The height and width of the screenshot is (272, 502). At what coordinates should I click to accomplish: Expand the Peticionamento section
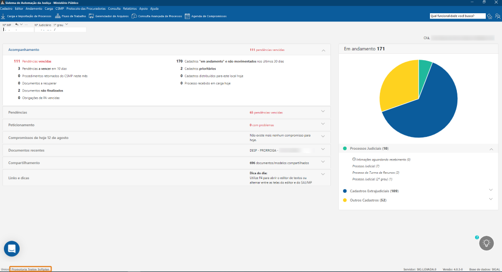tap(323, 125)
